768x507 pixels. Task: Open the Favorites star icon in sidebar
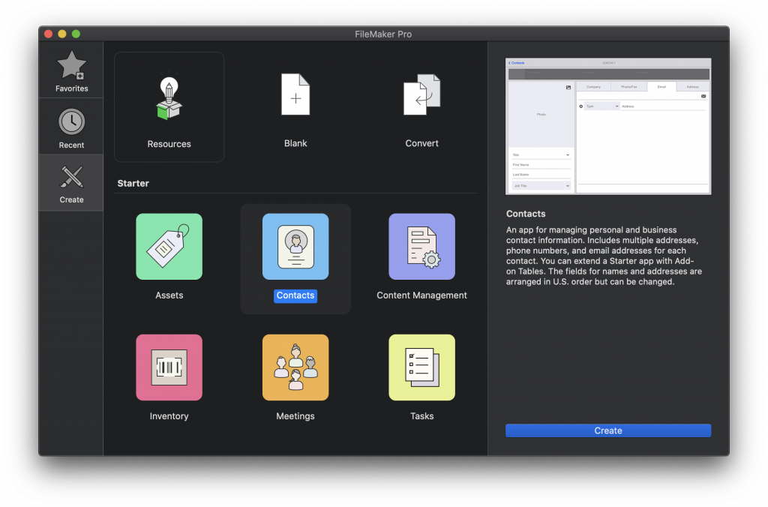(71, 67)
